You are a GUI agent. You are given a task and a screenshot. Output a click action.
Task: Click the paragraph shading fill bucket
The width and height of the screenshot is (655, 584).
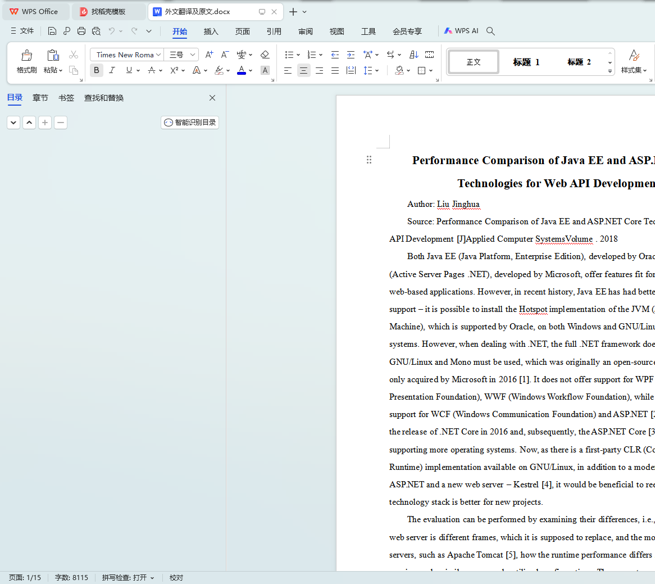pos(399,70)
